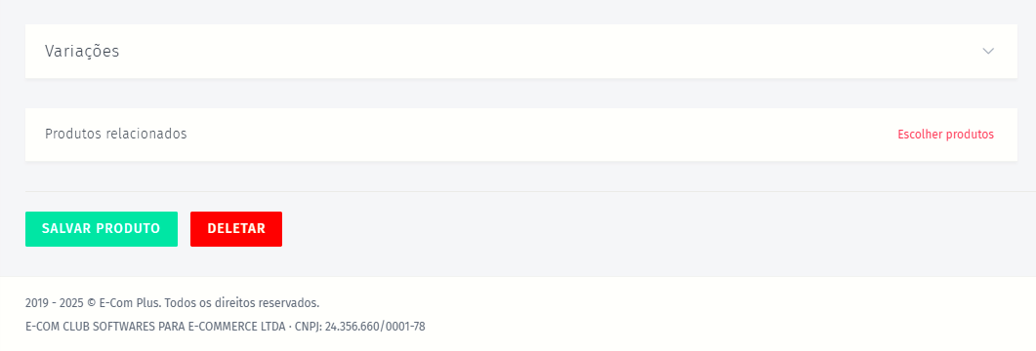Viewport: 1036px width, 351px height.
Task: Click the word Variações
Action: [x=82, y=52]
